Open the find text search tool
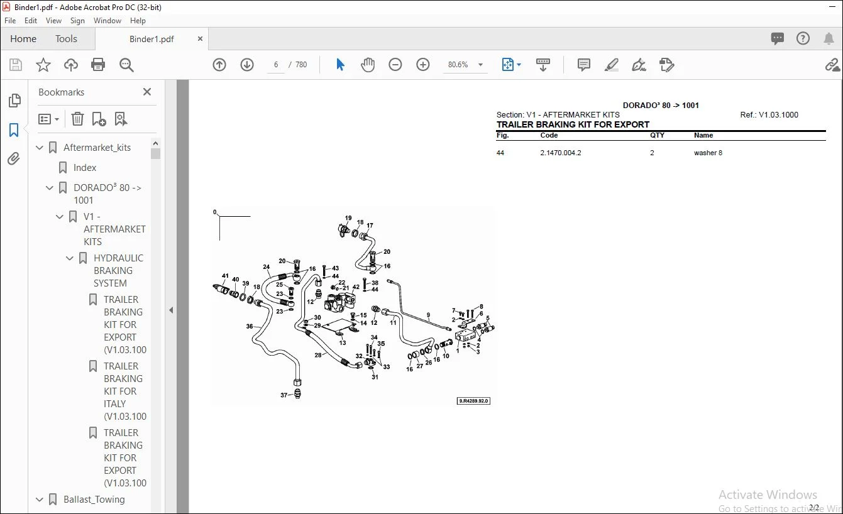The width and height of the screenshot is (843, 514). point(126,65)
